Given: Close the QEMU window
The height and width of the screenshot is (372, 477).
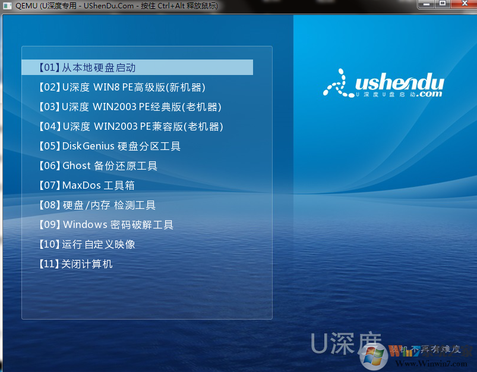Looking at the screenshot, I should coord(464,4).
